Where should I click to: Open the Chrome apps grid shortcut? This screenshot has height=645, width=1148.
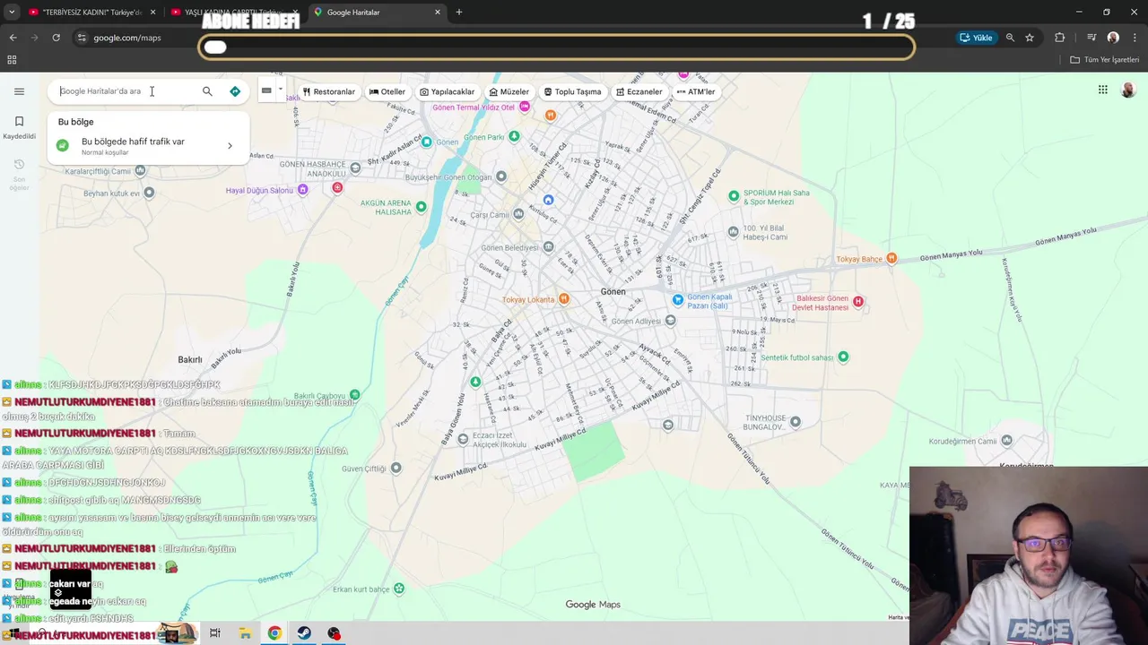(x=12, y=60)
